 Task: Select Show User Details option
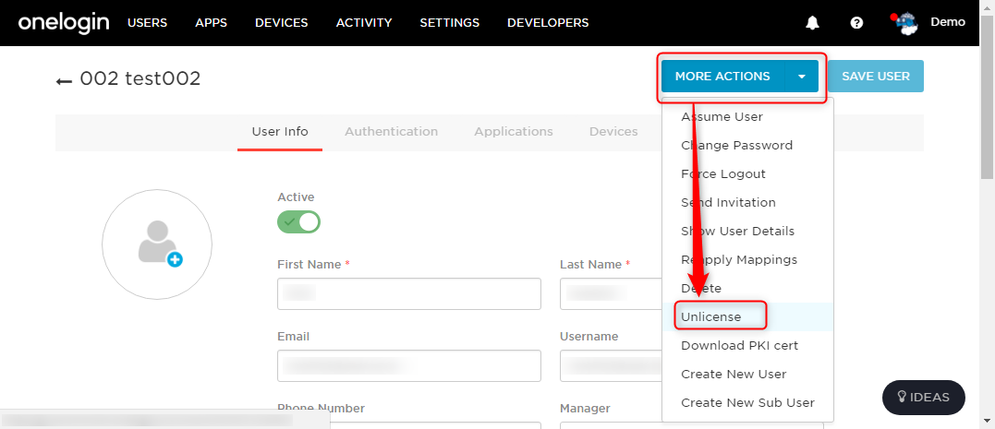click(x=747, y=231)
